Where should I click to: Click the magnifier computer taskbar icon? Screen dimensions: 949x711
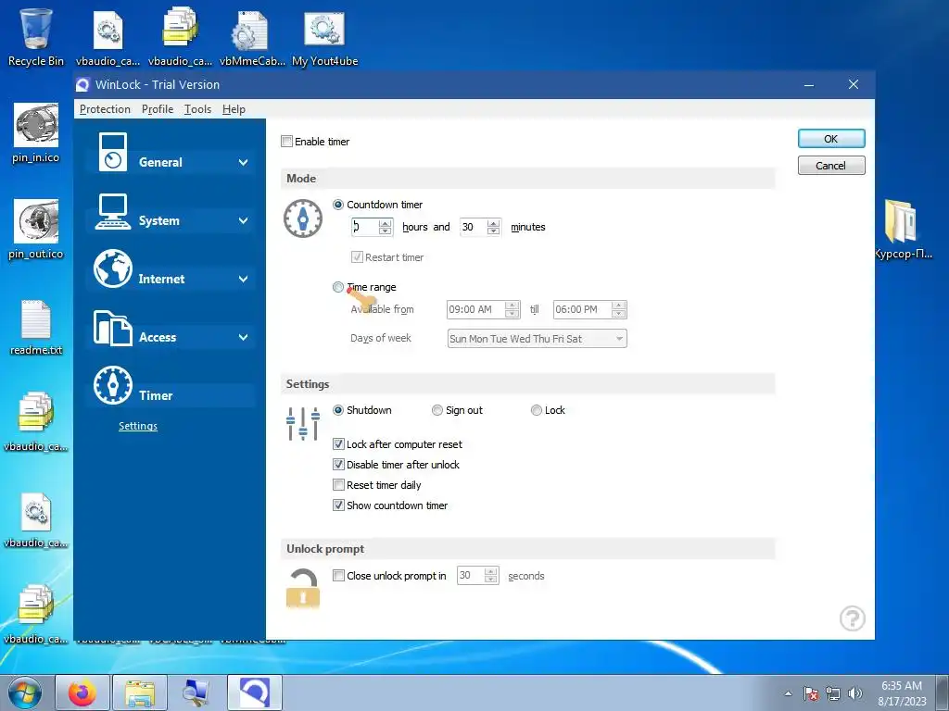pyautogui.click(x=197, y=692)
